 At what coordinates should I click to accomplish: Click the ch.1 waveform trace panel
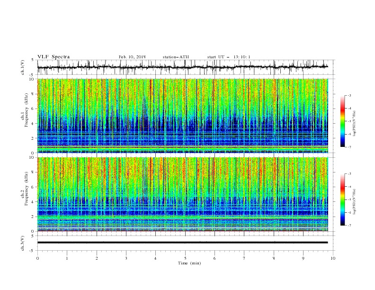(x=186, y=67)
